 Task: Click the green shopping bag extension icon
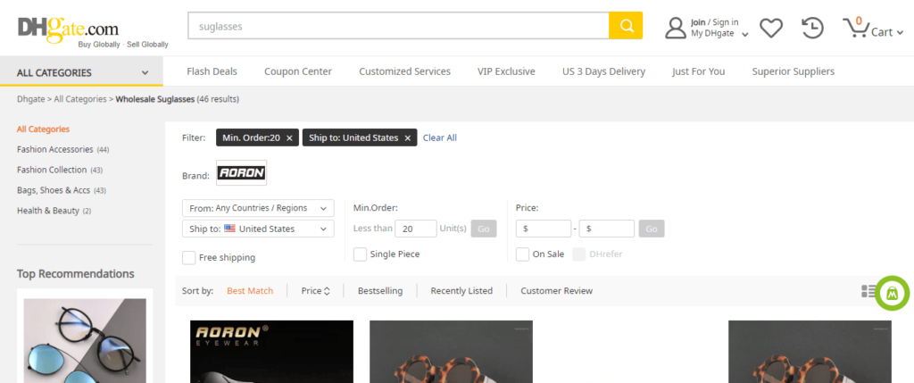[x=892, y=293]
